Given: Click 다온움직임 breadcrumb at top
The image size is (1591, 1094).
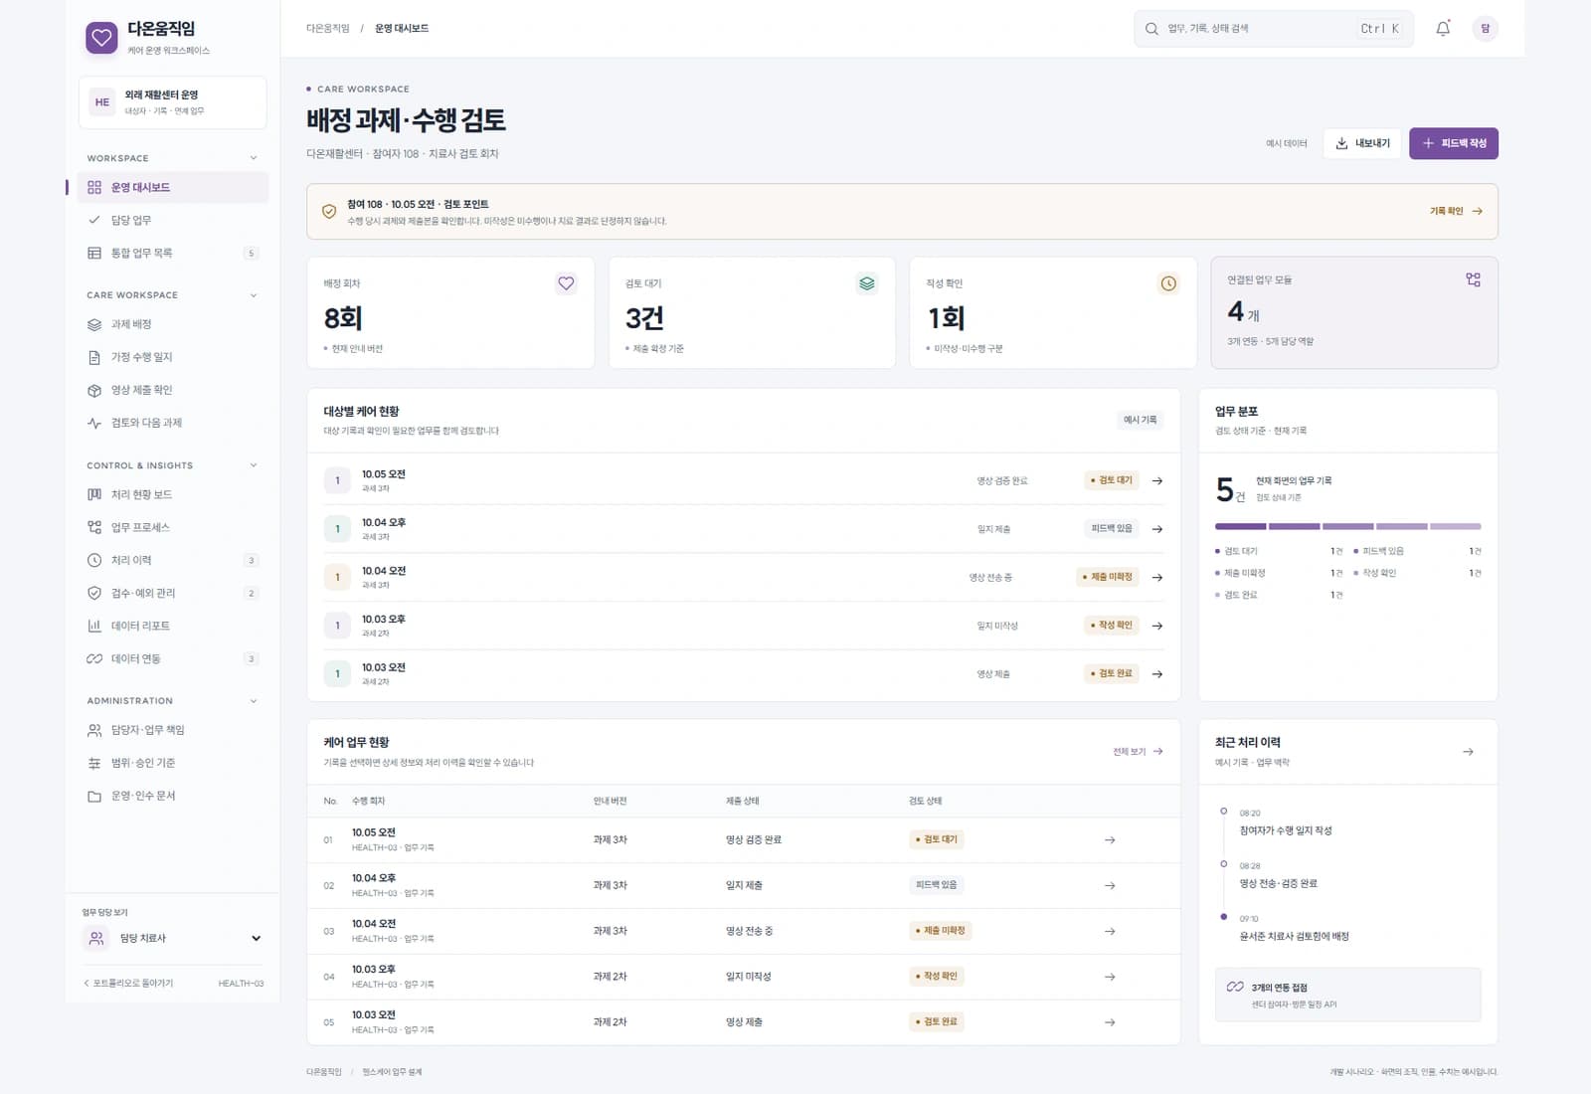Looking at the screenshot, I should tap(328, 29).
